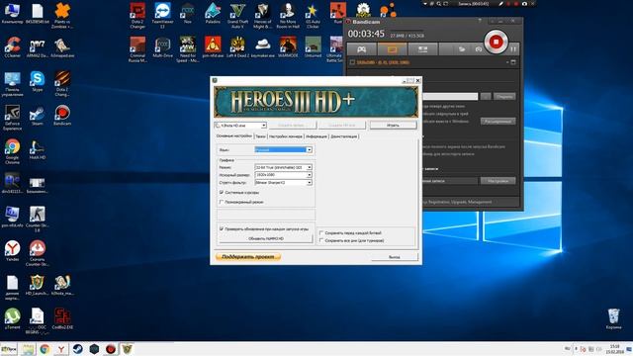Open uTorrent desktop shortcut
This screenshot has height=356, width=633.
pos(12,318)
